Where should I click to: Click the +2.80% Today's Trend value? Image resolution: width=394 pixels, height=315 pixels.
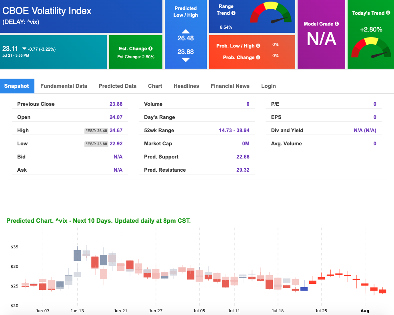[x=371, y=29]
